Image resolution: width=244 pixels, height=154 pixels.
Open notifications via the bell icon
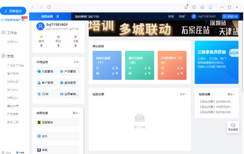(x=186, y=7)
